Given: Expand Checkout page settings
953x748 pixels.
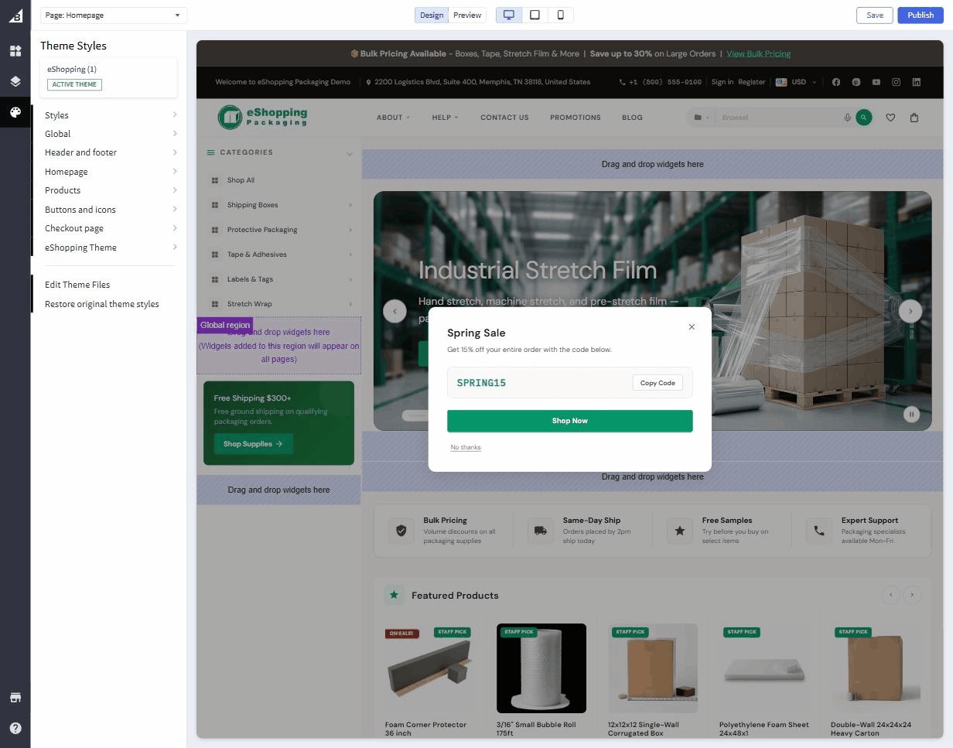Looking at the screenshot, I should pos(109,228).
